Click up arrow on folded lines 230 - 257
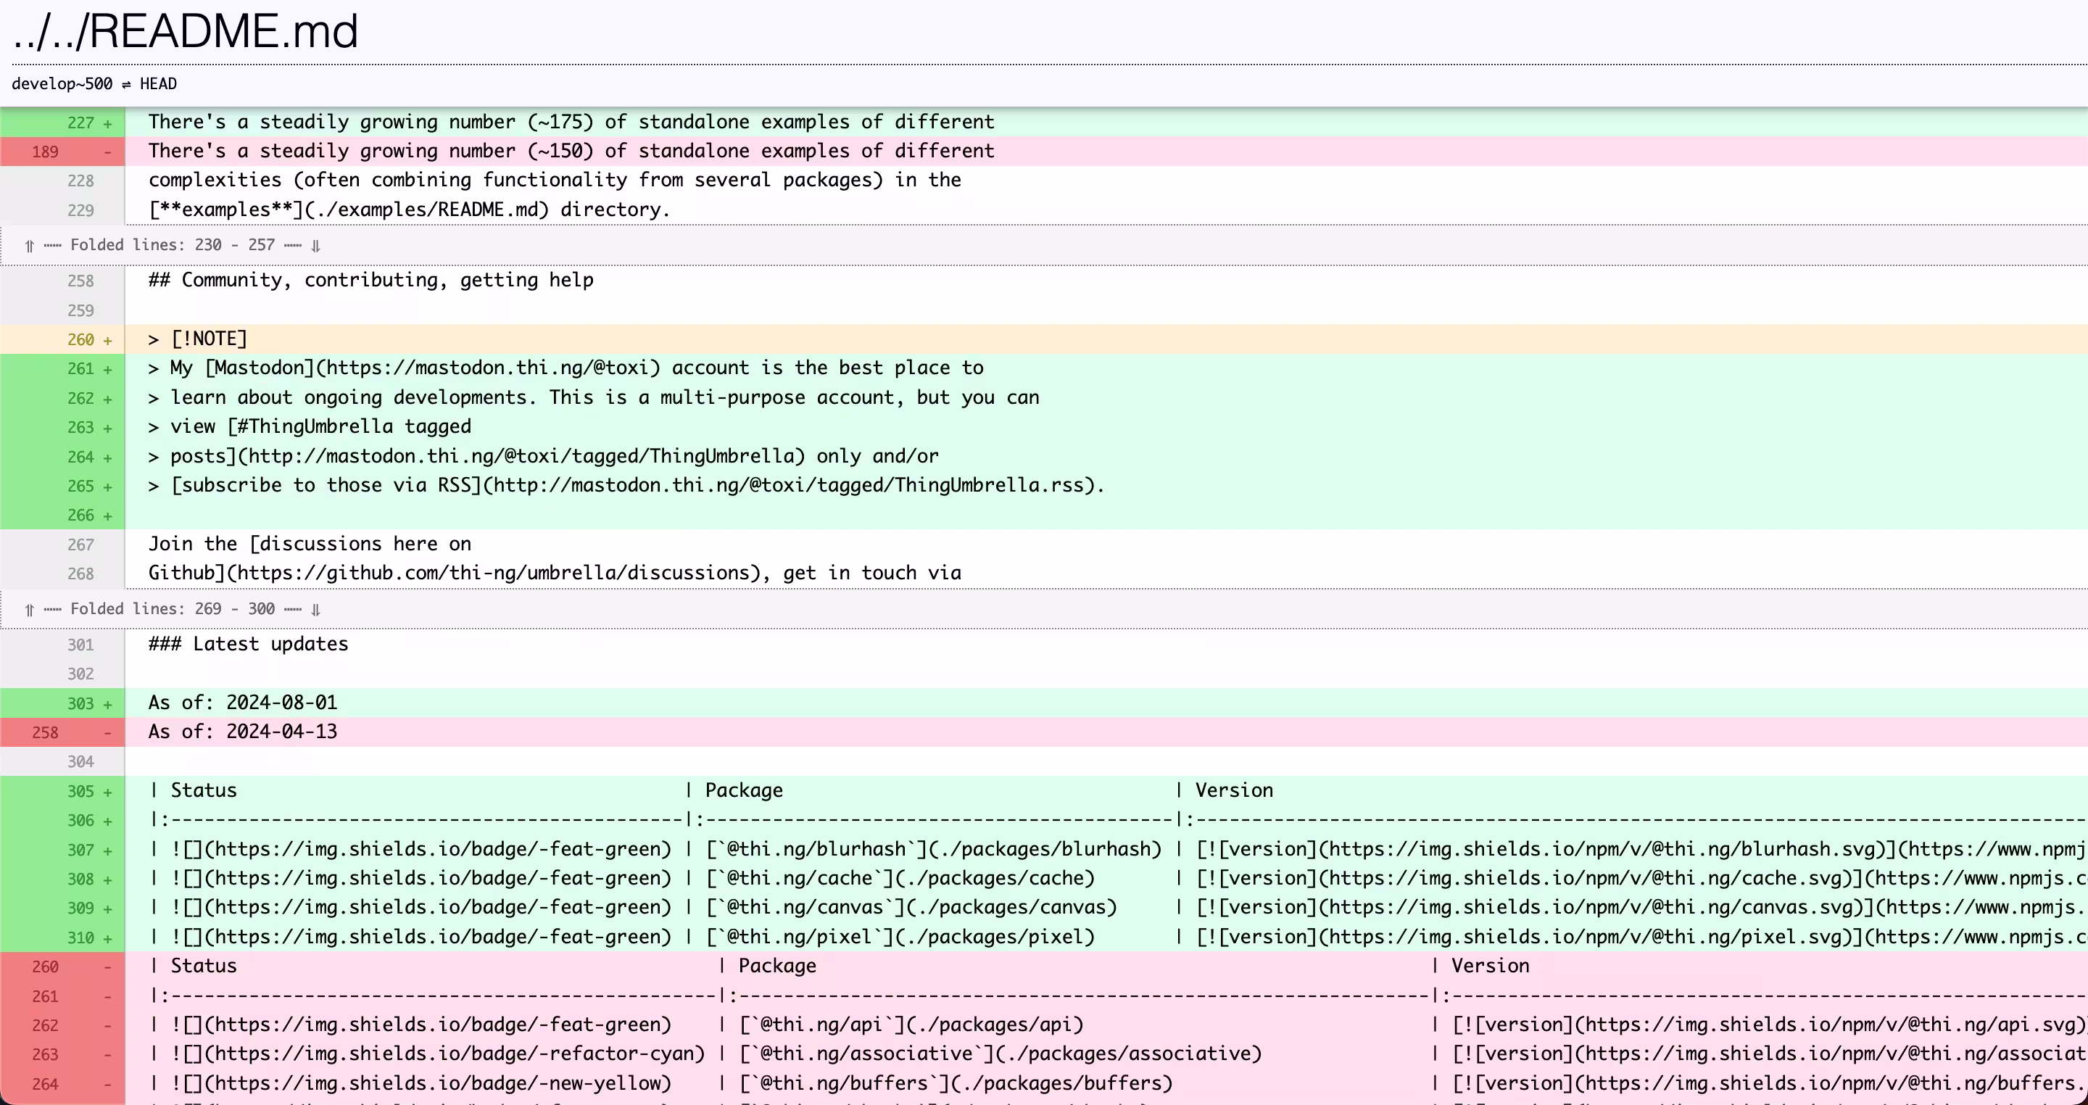 [30, 246]
